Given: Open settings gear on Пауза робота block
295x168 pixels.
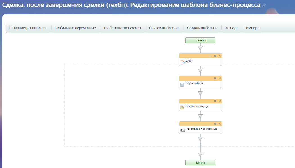Looking at the screenshot, I should [x=215, y=78].
